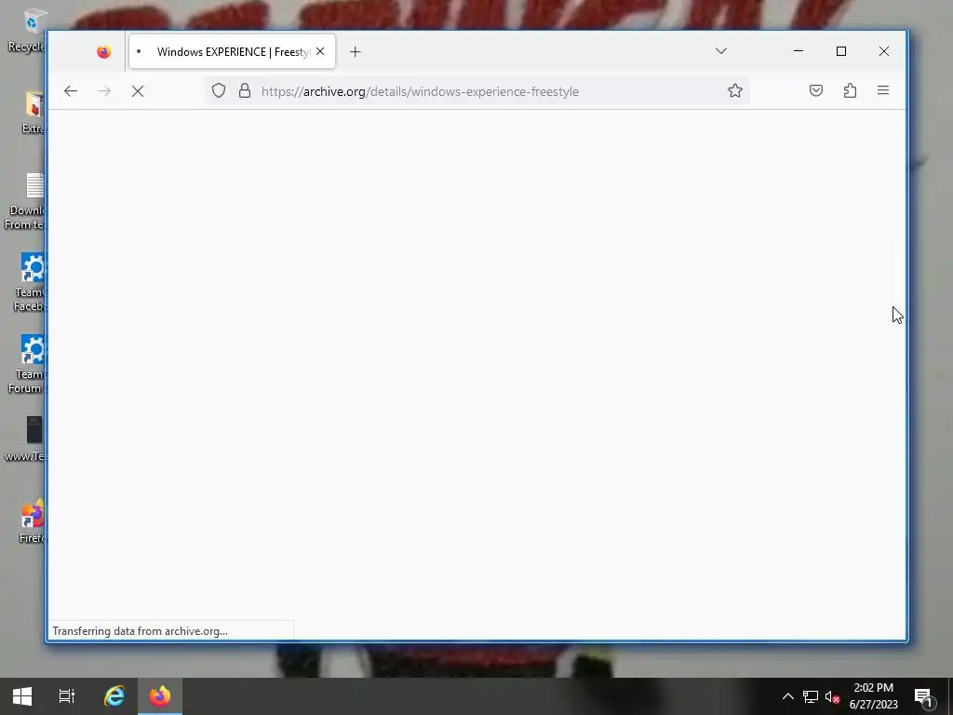Open the Firefox application menu
Image resolution: width=953 pixels, height=715 pixels.
pyautogui.click(x=883, y=90)
